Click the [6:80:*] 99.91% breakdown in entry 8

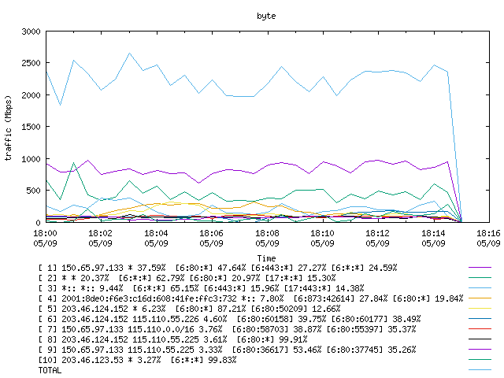point(272,339)
